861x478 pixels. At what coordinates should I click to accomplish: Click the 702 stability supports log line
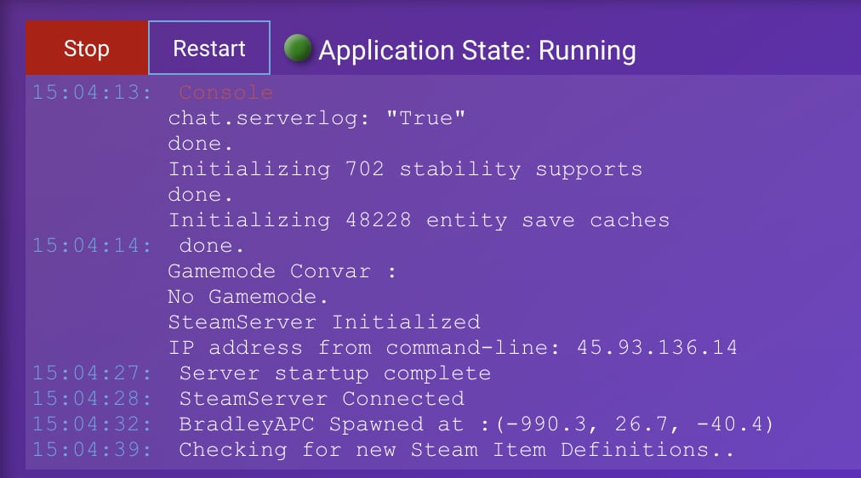pyautogui.click(x=405, y=169)
